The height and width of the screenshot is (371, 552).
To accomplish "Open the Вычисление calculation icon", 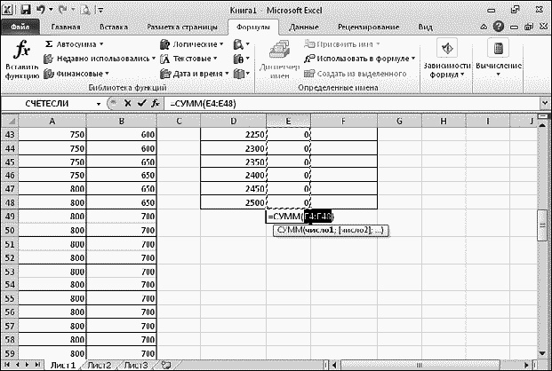I will [x=498, y=58].
